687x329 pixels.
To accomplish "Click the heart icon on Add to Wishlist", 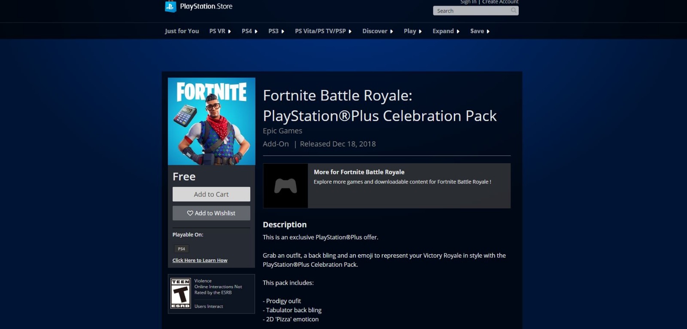I will click(190, 213).
